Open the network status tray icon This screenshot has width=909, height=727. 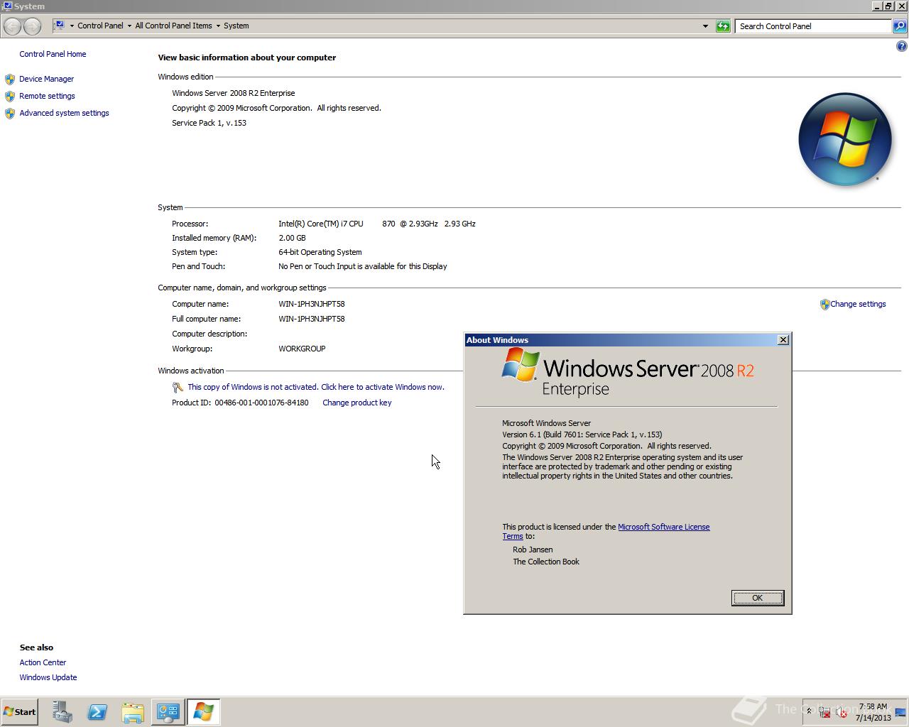click(824, 712)
